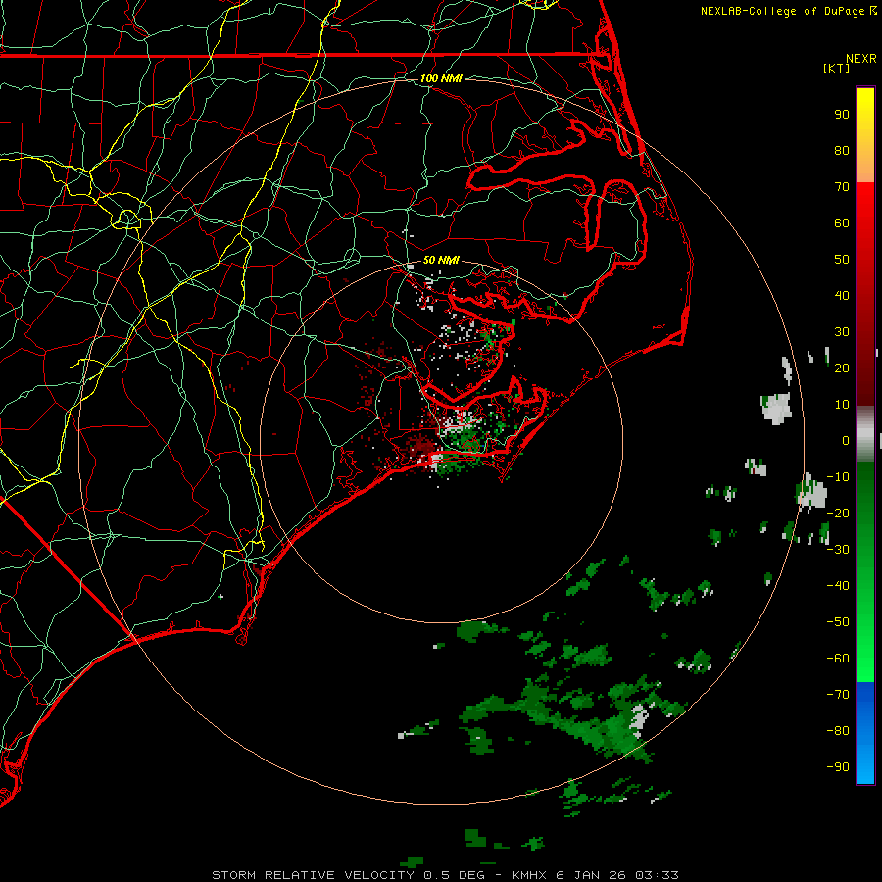Click the 10 value on velocity scale

pos(842,405)
